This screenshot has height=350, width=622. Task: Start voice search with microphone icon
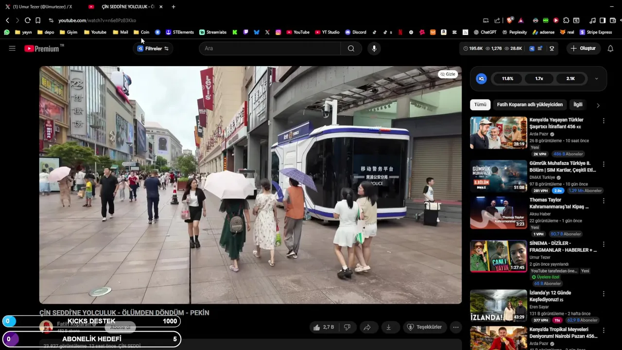tap(374, 49)
